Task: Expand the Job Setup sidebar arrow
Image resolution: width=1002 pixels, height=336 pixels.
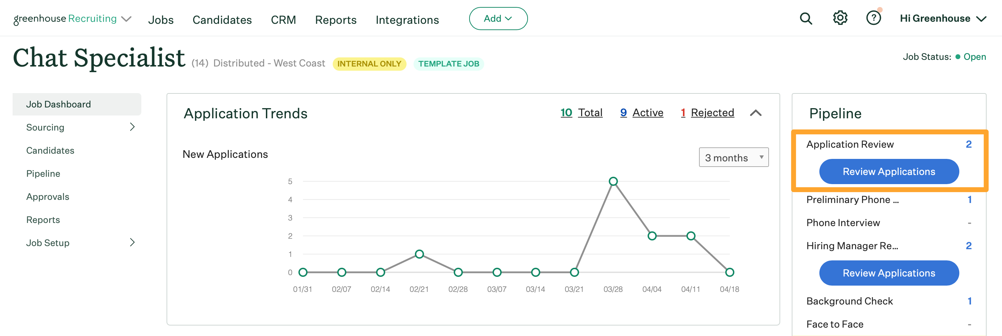Action: [132, 243]
